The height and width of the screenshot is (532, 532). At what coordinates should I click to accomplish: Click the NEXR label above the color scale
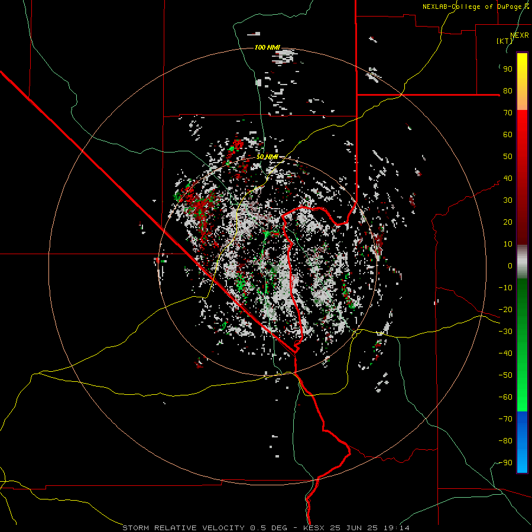[x=520, y=35]
